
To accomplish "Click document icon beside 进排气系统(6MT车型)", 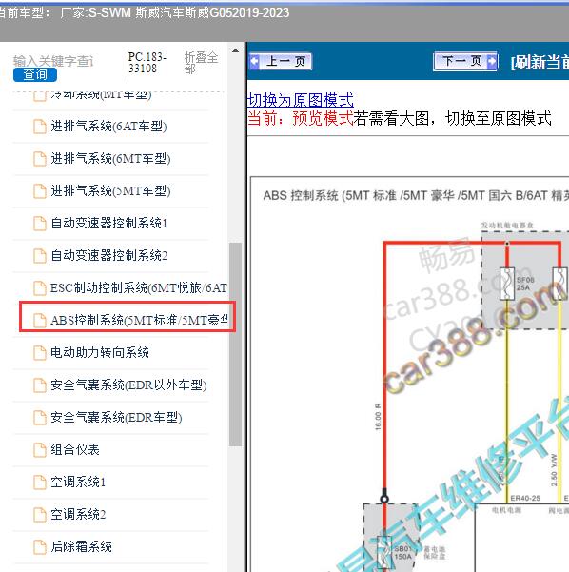I will tap(40, 159).
